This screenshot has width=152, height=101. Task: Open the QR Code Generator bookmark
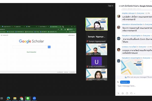[29, 32]
